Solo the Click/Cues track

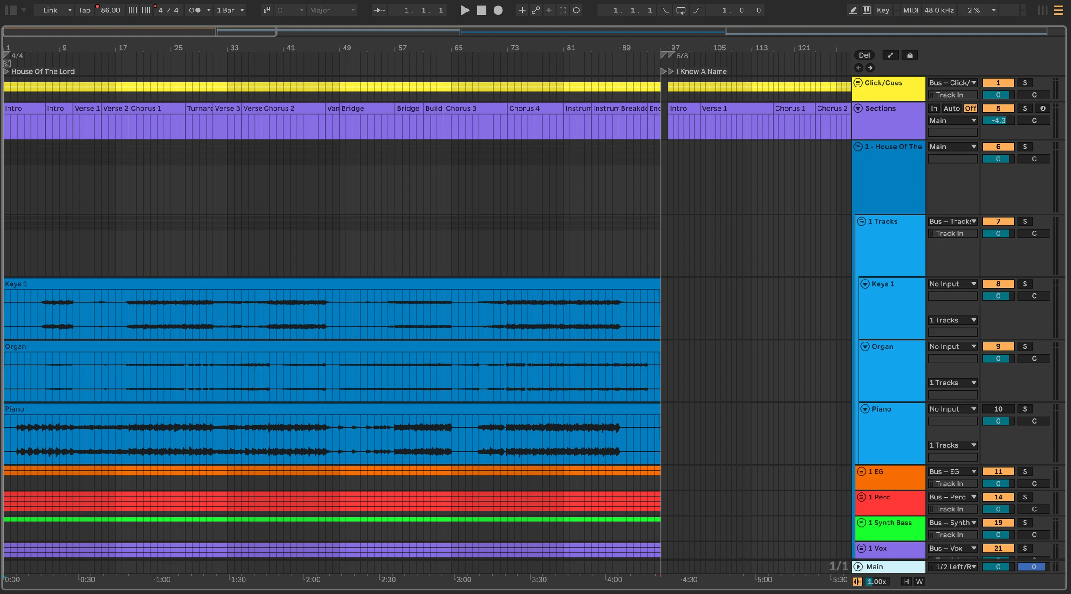click(x=1025, y=83)
